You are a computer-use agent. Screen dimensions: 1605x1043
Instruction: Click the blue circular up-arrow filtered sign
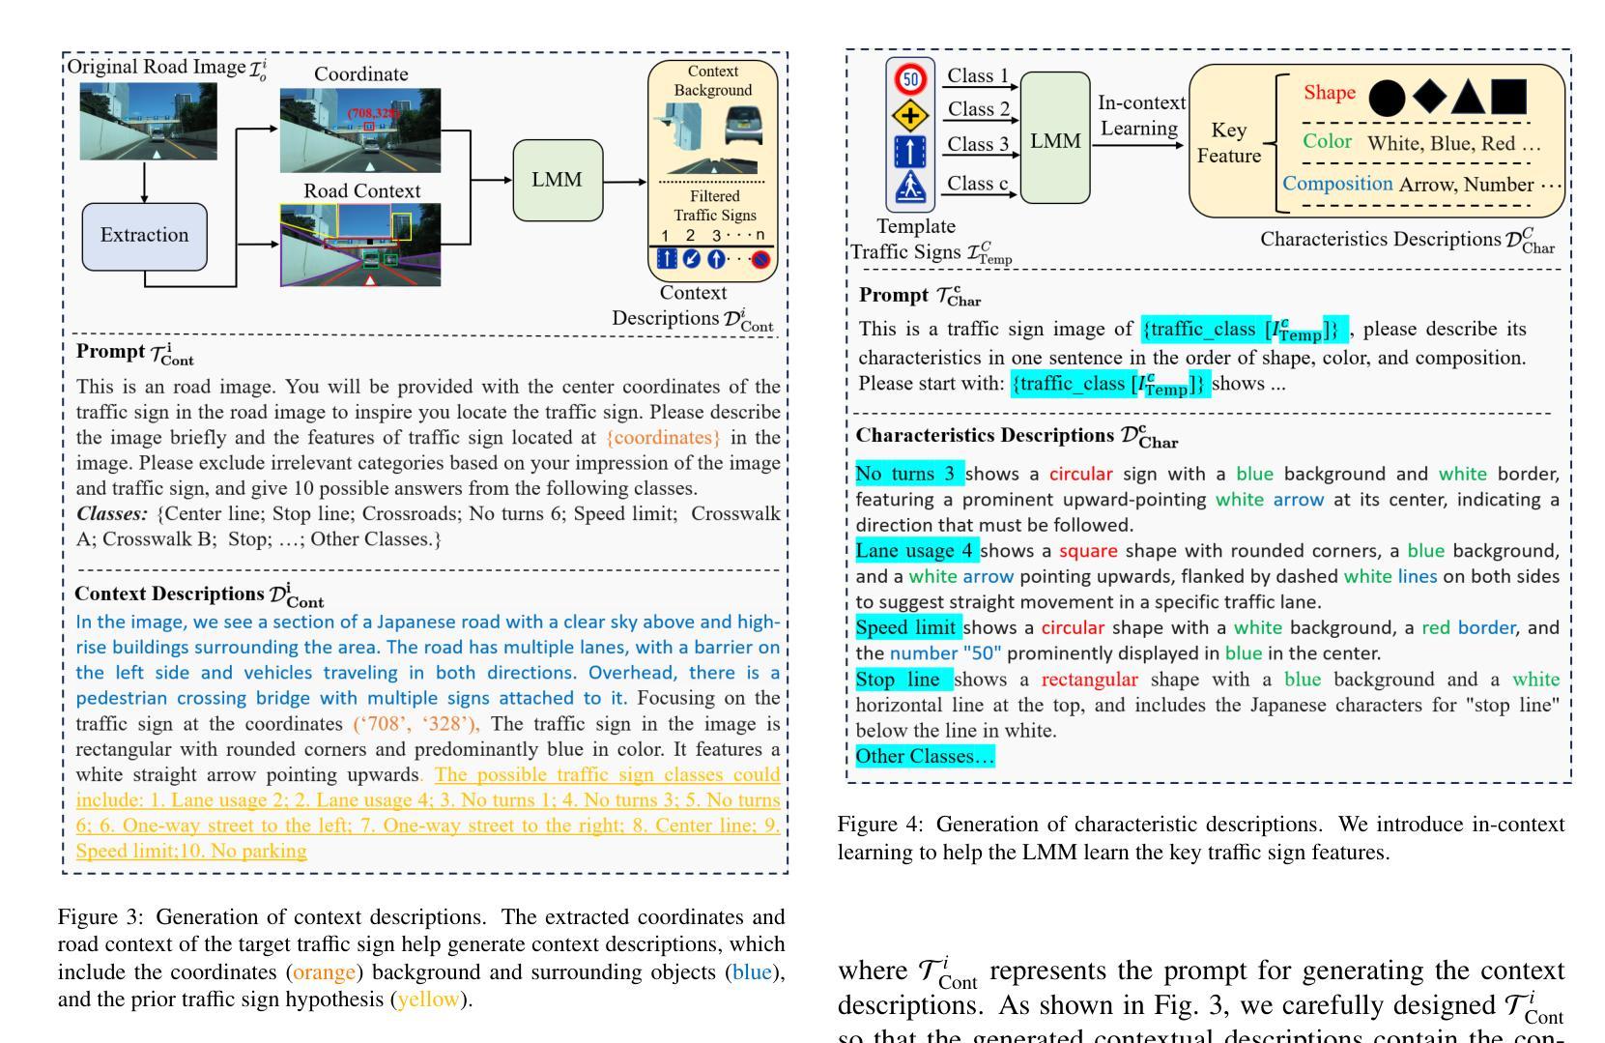(716, 258)
